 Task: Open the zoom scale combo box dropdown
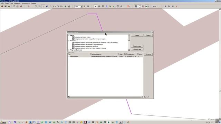(81, 7)
